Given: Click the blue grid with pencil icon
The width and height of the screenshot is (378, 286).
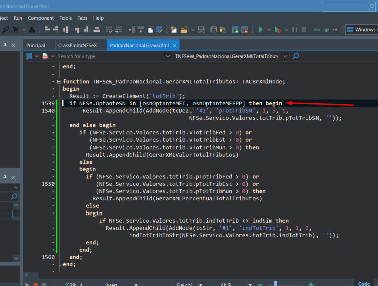Looking at the screenshot, I should click(x=159, y=30).
